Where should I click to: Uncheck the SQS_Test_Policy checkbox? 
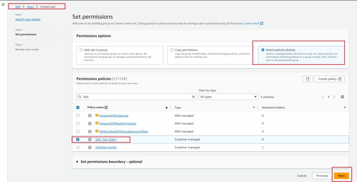coord(78,140)
